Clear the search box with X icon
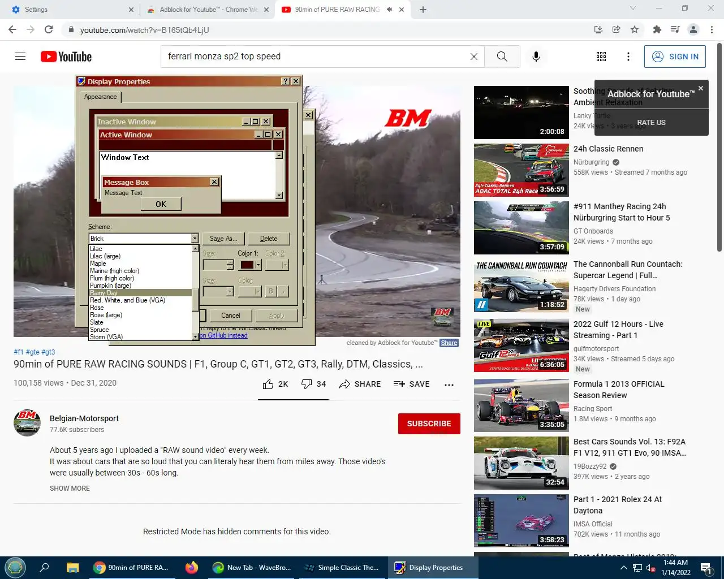This screenshot has height=579, width=724. pyautogui.click(x=474, y=57)
